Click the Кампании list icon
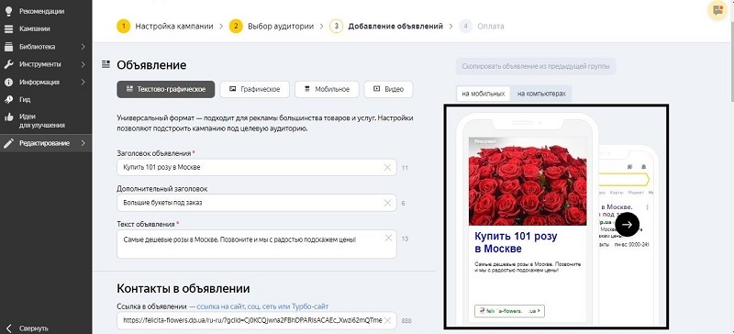Image resolution: width=734 pixels, height=334 pixels. 8,28
